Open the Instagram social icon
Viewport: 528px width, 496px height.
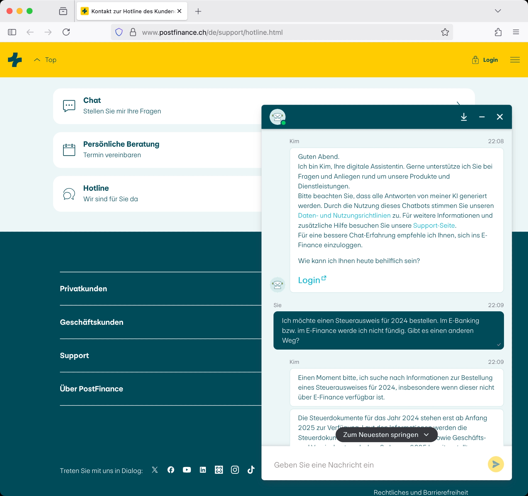(235, 470)
